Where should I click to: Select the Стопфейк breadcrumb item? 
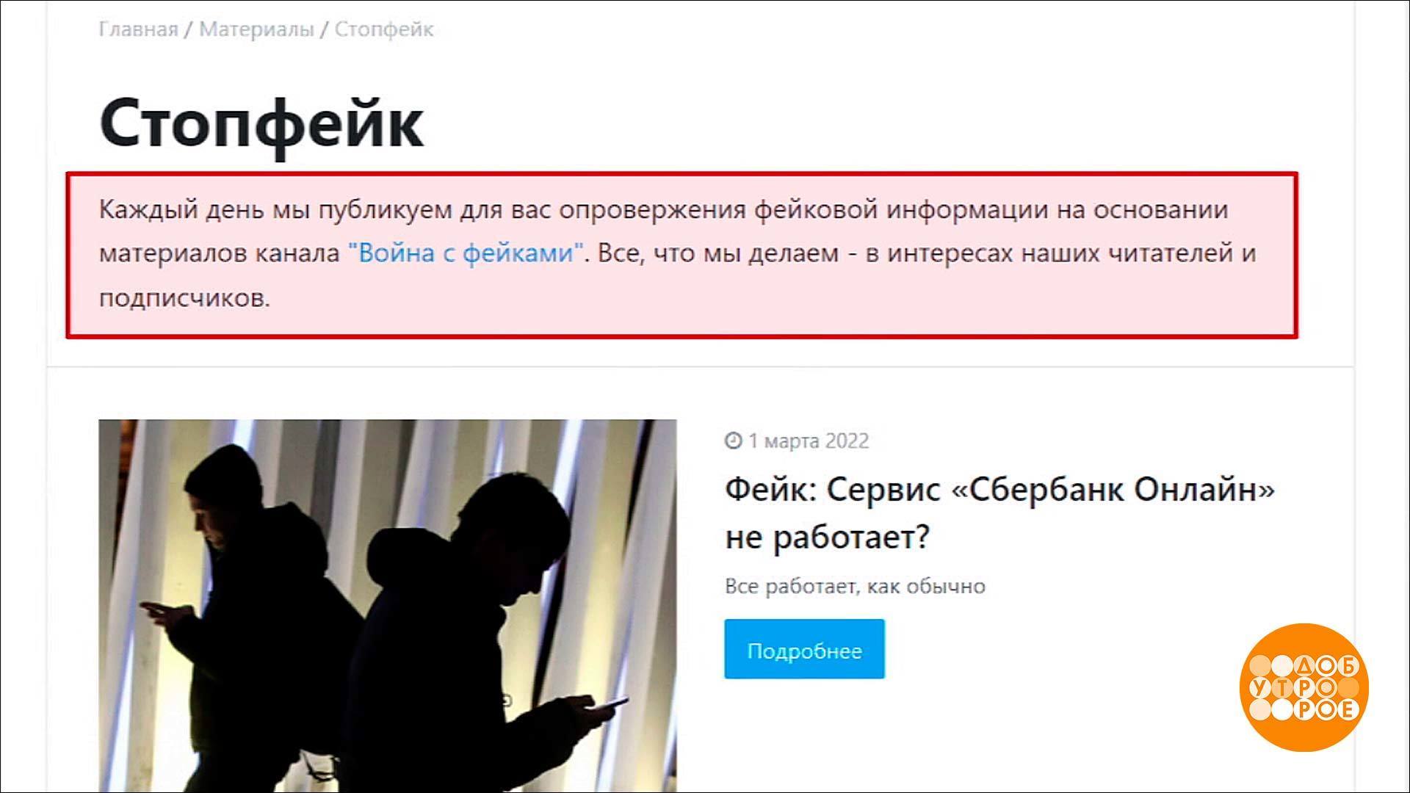(384, 29)
